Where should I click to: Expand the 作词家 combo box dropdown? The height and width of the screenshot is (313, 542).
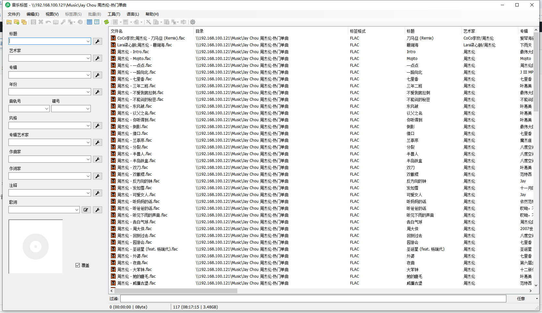(88, 176)
